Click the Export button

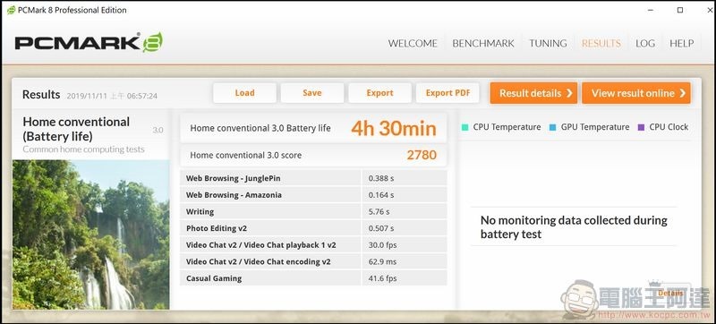(379, 93)
